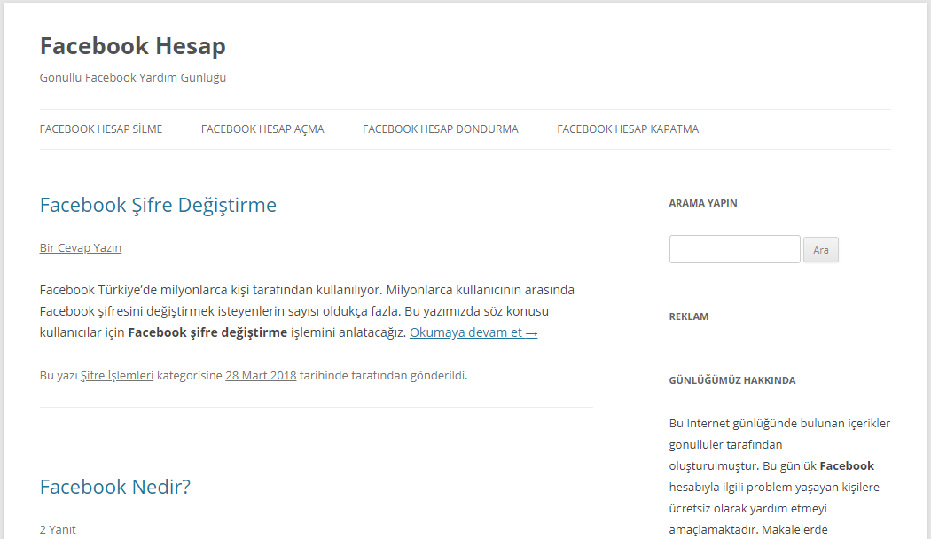Viewport: 931px width, 539px height.
Task: Click the Gönüllü Facebook Yardım Günlüğü tagline
Action: pyautogui.click(x=133, y=78)
